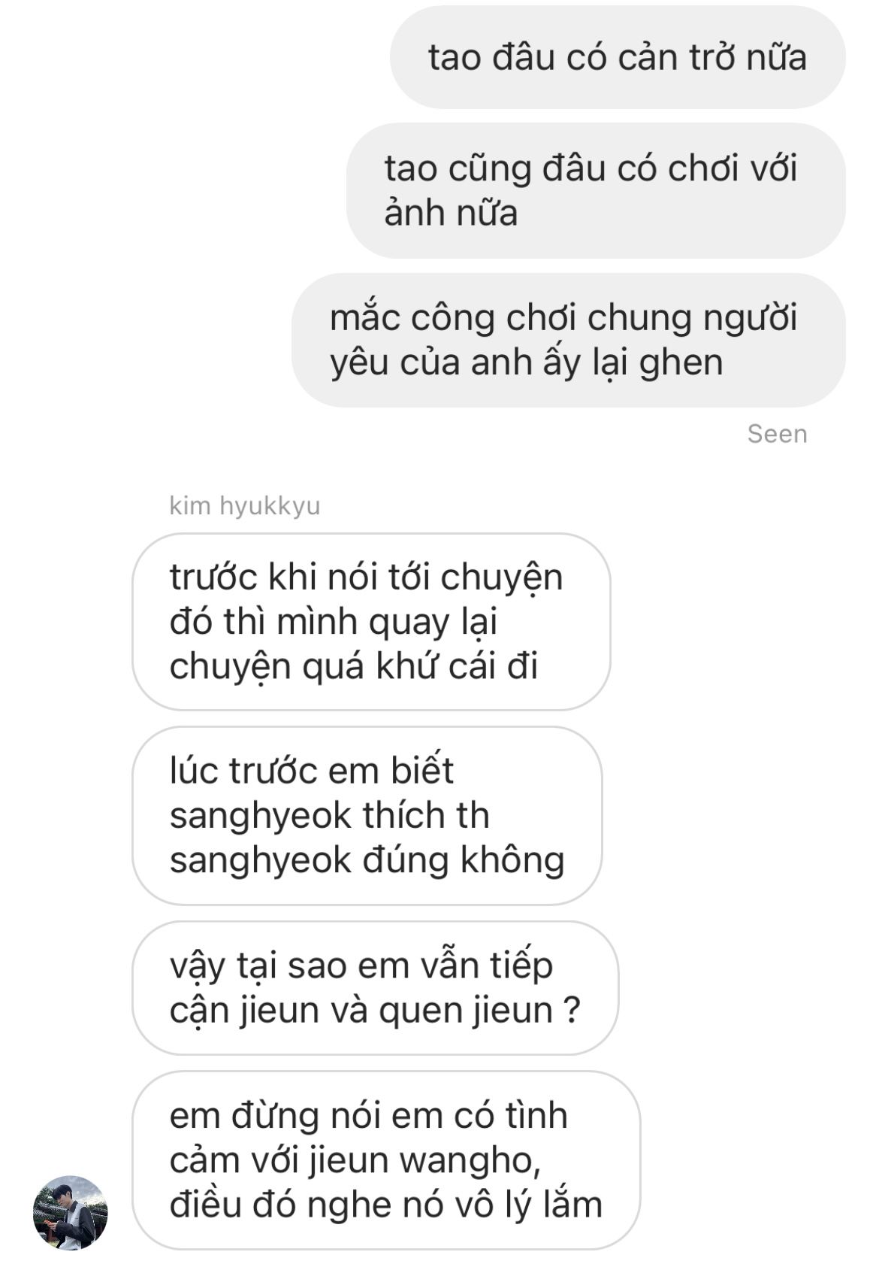Click the line 'sanghyeok đúng không'
Screen dimensions: 879x1261
367,860
